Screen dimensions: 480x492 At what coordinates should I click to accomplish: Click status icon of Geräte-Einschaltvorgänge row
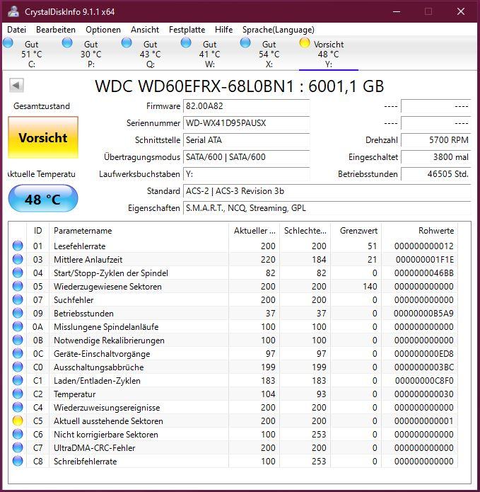[18, 354]
